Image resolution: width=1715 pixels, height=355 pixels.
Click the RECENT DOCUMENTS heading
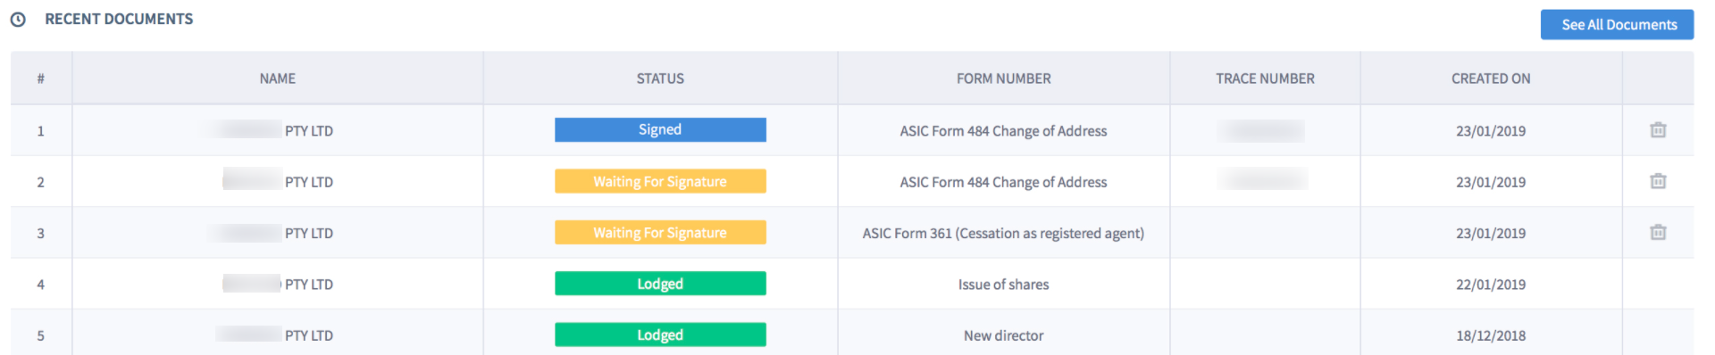[119, 19]
